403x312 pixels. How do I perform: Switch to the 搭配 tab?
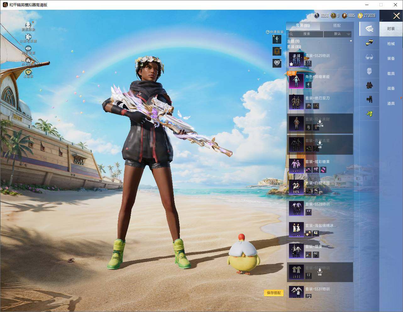(x=337, y=25)
